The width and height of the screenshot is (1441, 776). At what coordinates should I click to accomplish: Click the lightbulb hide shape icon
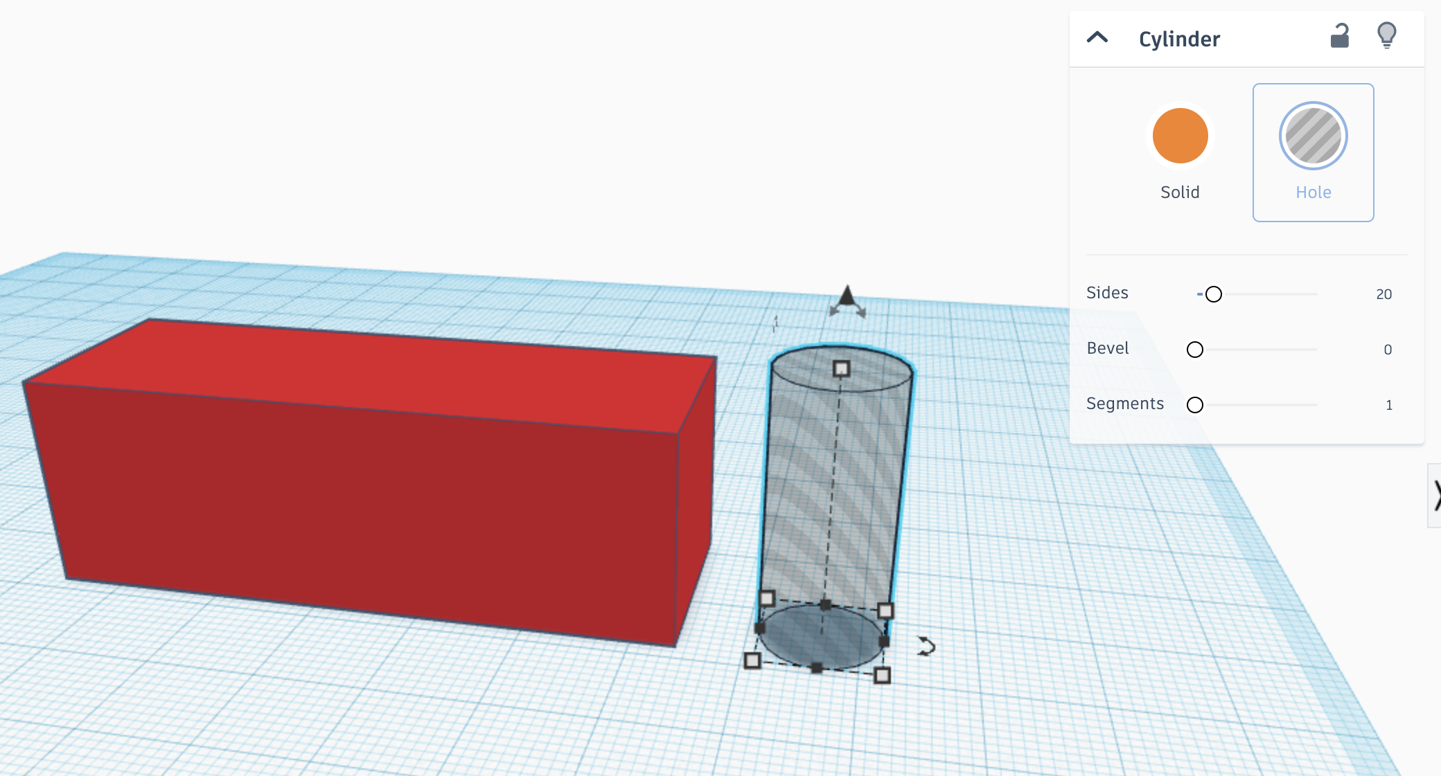pyautogui.click(x=1386, y=35)
